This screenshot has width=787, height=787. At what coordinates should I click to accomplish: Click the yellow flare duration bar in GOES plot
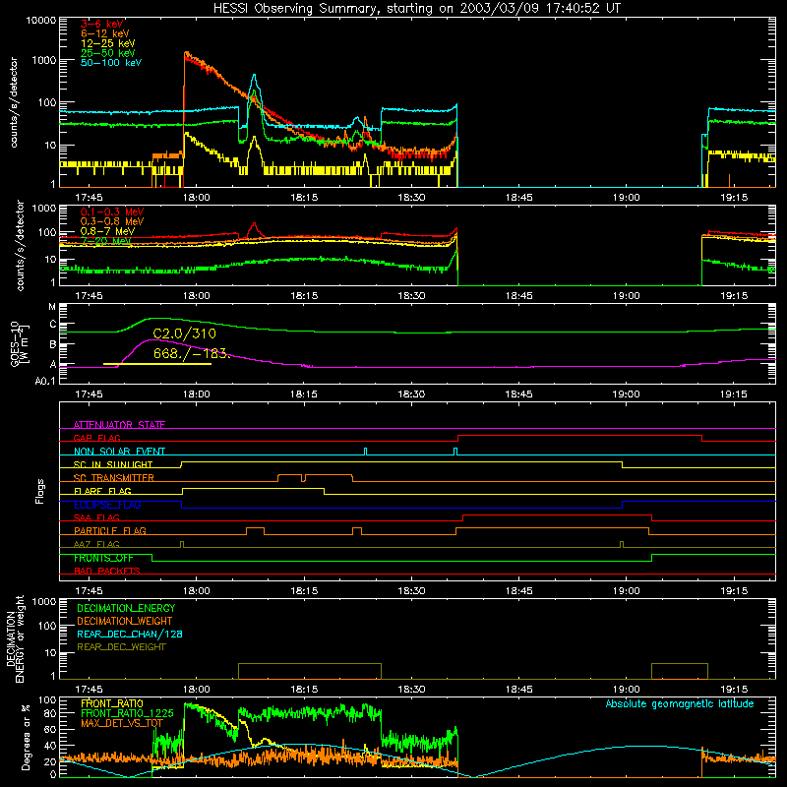coord(157,364)
